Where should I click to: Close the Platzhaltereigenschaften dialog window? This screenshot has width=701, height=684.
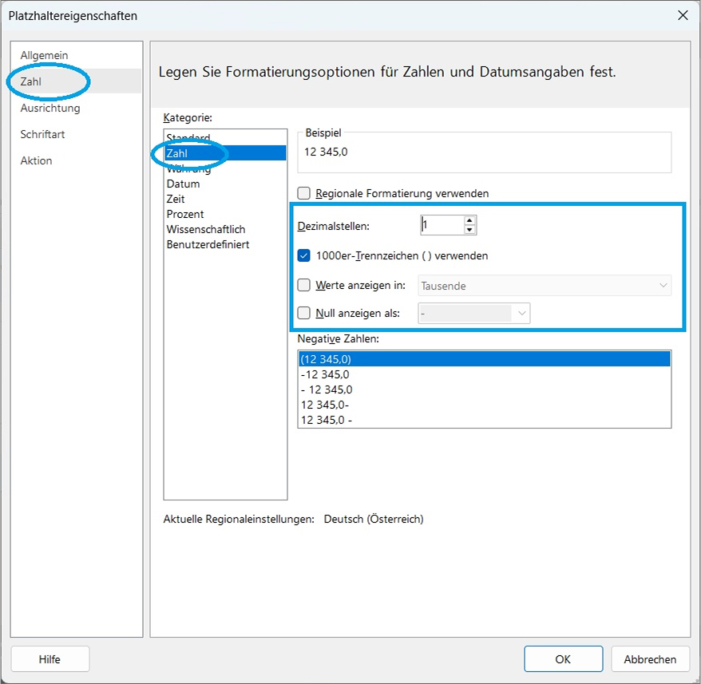[x=682, y=15]
